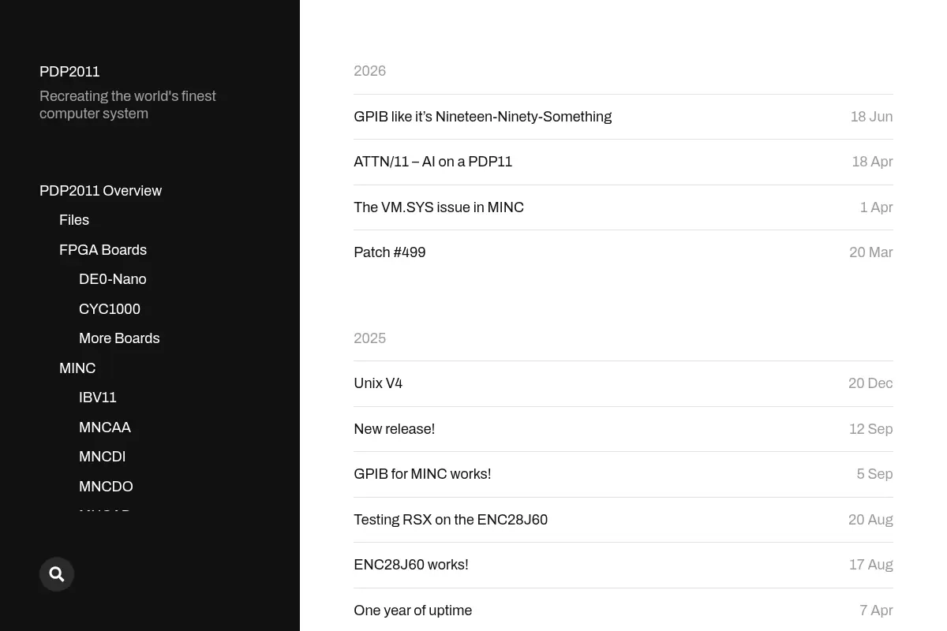Image resolution: width=947 pixels, height=631 pixels.
Task: Read the 'Unix V4' post
Action: (x=378, y=383)
